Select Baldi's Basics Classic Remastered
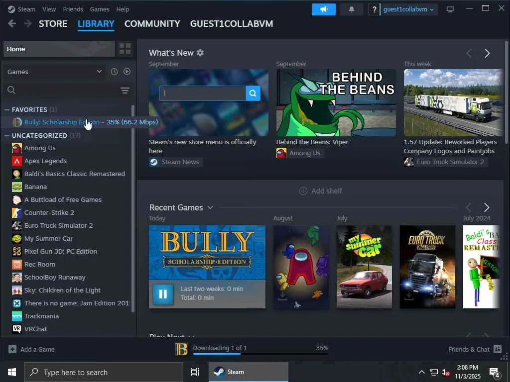The image size is (510, 382). coord(75,174)
